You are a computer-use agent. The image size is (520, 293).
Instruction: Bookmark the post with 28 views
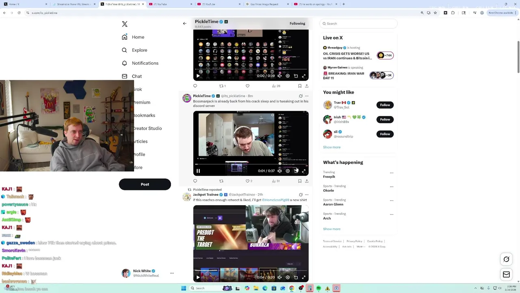tap(300, 86)
